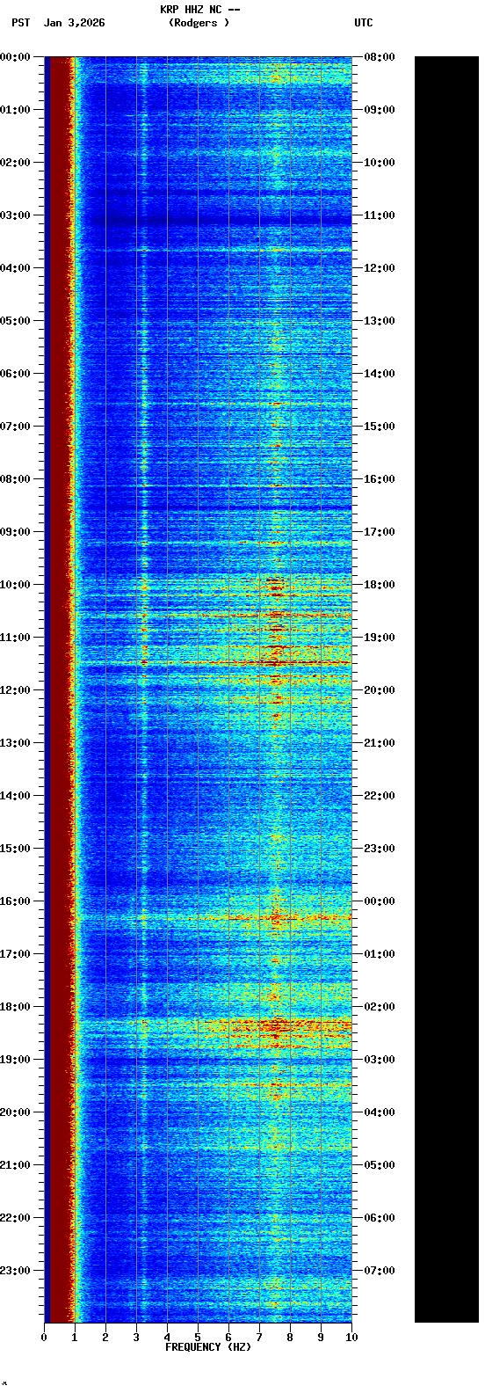Click '23:00' on the UTC axis
Viewport: 485px width, 1393px height.
(380, 849)
